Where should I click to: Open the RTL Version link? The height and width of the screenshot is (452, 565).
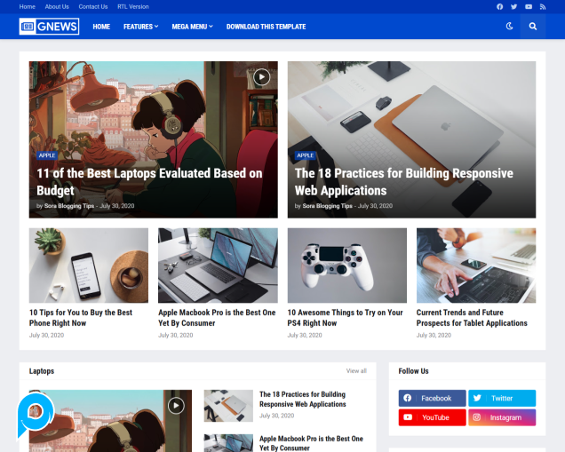click(133, 6)
